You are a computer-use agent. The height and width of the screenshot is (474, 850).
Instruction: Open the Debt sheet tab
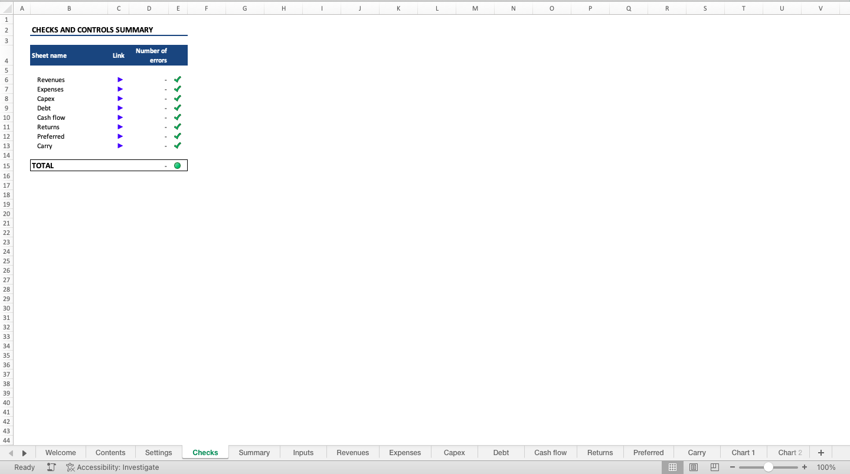click(501, 453)
